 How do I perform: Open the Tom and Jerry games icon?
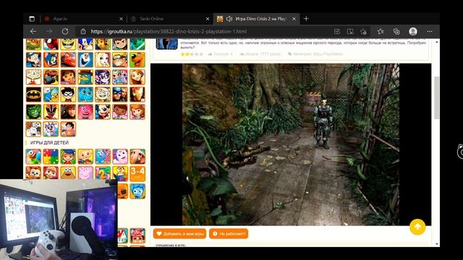coord(51,59)
